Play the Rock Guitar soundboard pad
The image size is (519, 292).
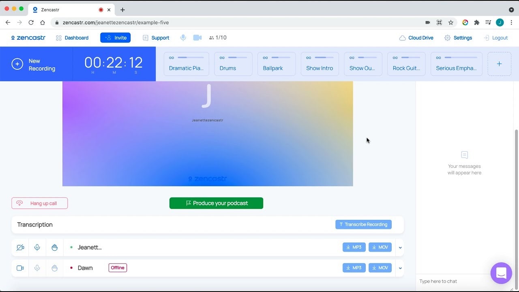tap(407, 64)
